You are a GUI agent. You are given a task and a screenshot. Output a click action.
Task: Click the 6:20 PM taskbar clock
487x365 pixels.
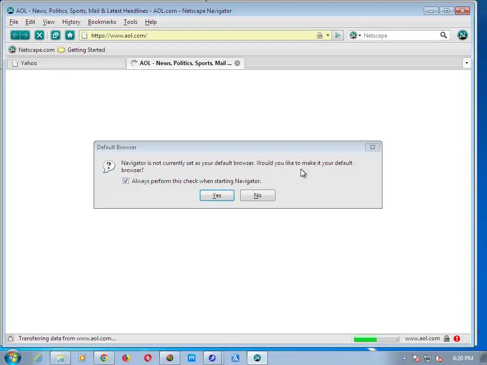[463, 358]
